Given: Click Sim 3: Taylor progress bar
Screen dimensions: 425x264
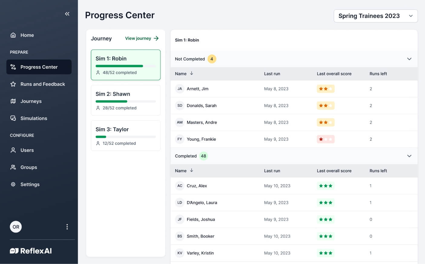Looking at the screenshot, I should click(126, 137).
